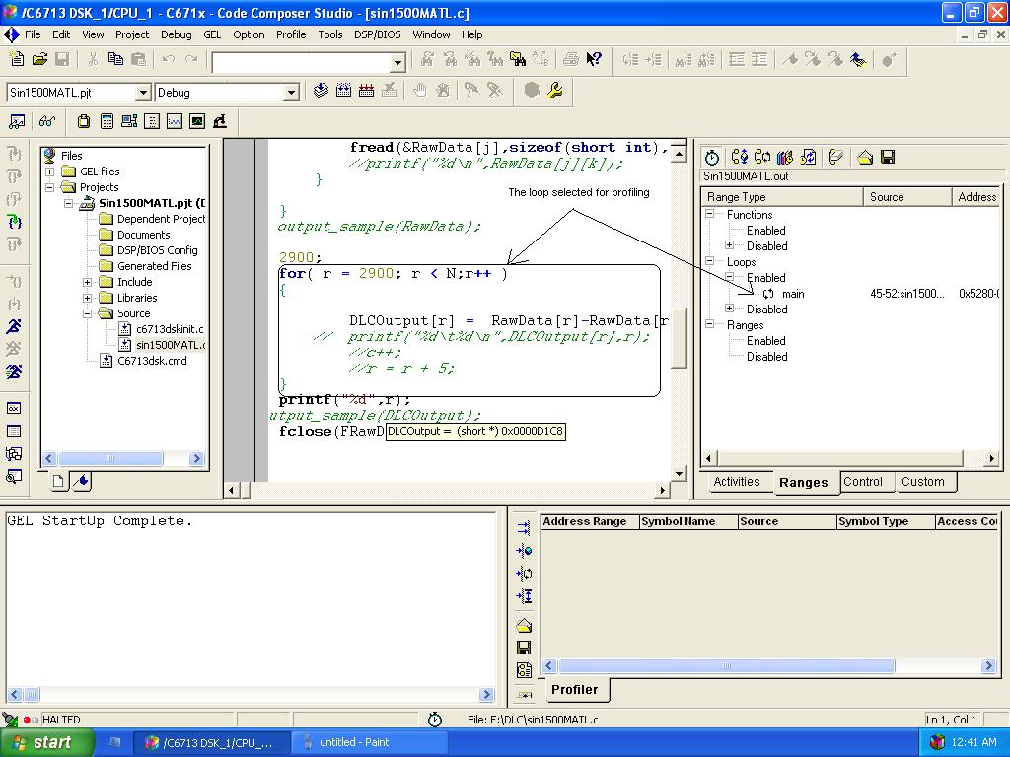This screenshot has width=1010, height=757.
Task: Open the Project menu
Action: pos(132,34)
